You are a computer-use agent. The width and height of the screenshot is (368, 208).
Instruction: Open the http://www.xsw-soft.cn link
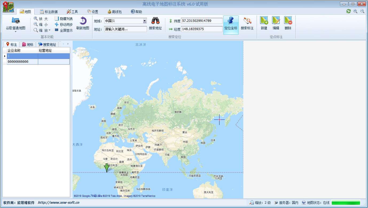coord(58,203)
